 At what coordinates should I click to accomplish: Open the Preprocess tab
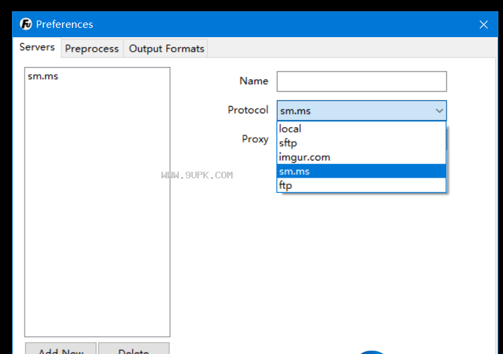[x=92, y=48]
